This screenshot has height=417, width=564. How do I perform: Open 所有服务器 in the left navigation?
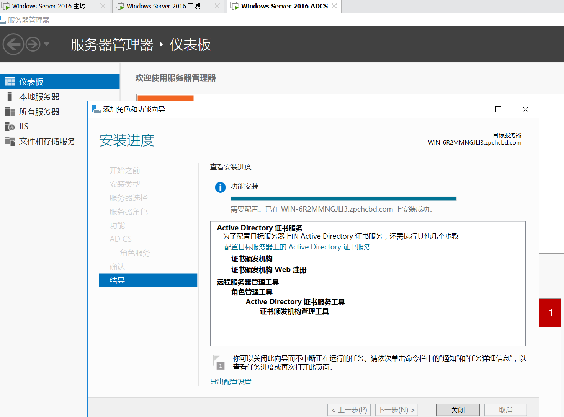click(60, 112)
